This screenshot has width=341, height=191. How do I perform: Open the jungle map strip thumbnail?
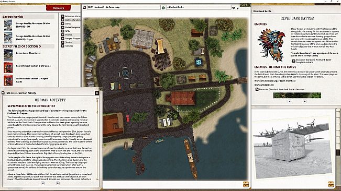point(297,95)
